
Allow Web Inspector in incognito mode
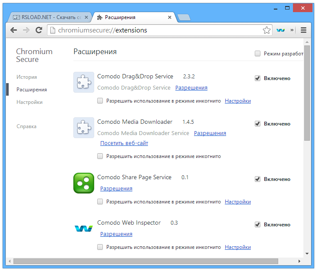click(100, 247)
